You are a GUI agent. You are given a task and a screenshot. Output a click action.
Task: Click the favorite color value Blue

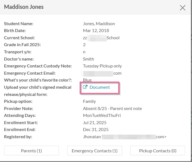click(87, 80)
